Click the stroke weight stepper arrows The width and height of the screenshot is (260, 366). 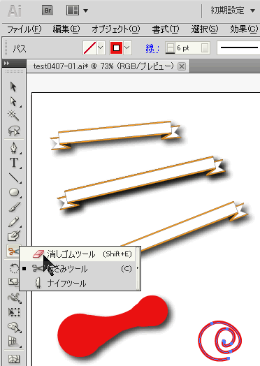click(x=170, y=48)
